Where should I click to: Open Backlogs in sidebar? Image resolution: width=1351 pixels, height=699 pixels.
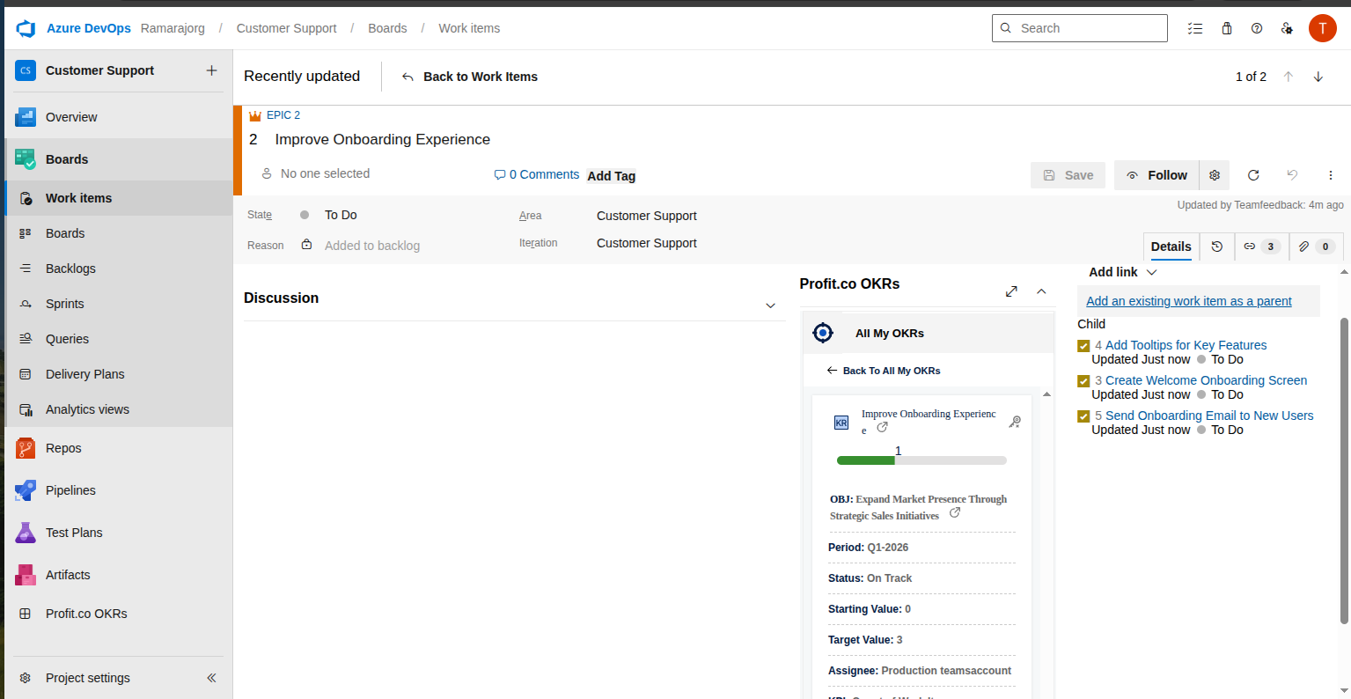click(119, 269)
